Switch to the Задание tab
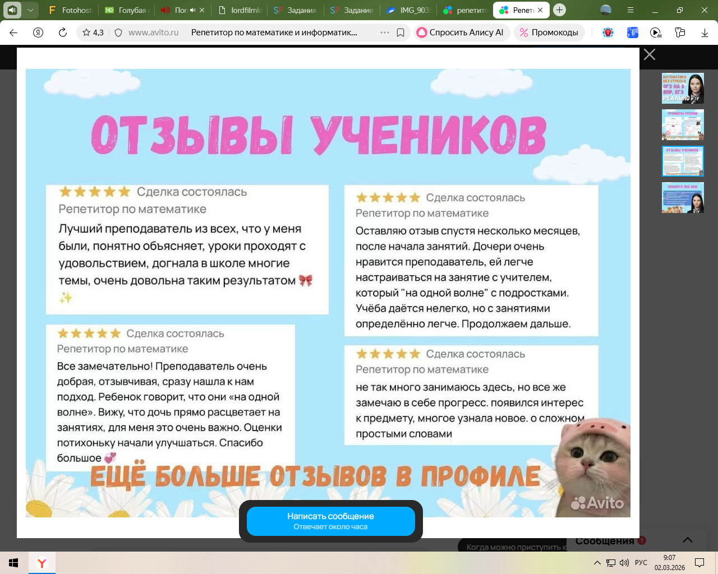This screenshot has width=718, height=574. [x=352, y=10]
